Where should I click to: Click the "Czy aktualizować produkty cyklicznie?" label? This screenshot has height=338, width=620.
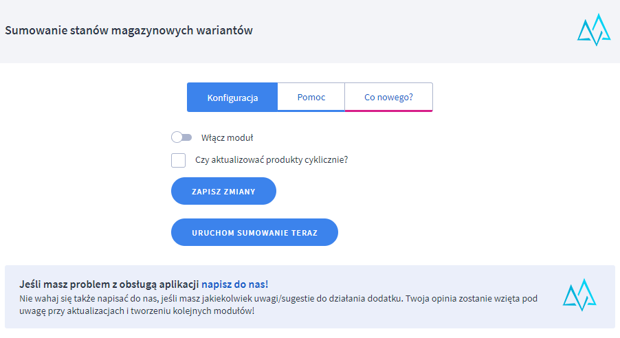click(x=272, y=160)
